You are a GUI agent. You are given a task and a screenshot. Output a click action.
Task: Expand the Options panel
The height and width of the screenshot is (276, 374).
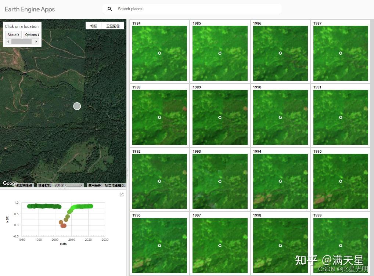pos(32,34)
